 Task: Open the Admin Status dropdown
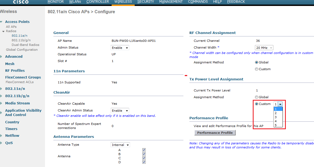(120, 48)
